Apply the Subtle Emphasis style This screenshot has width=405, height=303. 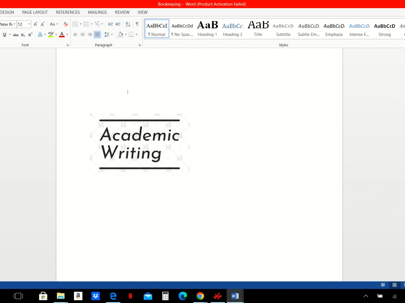click(309, 29)
